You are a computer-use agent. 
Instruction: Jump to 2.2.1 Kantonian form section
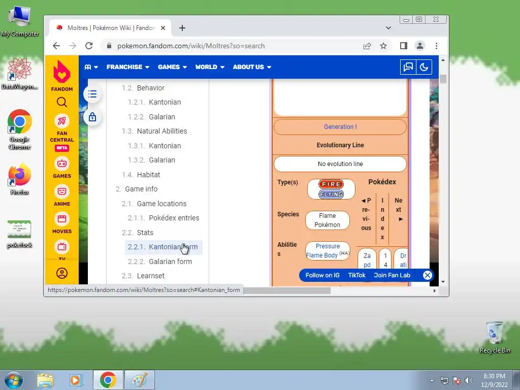click(164, 247)
